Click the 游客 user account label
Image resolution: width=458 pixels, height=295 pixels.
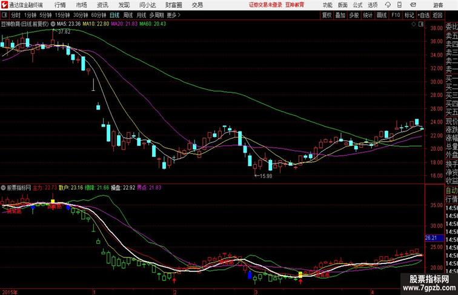[x=438, y=5]
